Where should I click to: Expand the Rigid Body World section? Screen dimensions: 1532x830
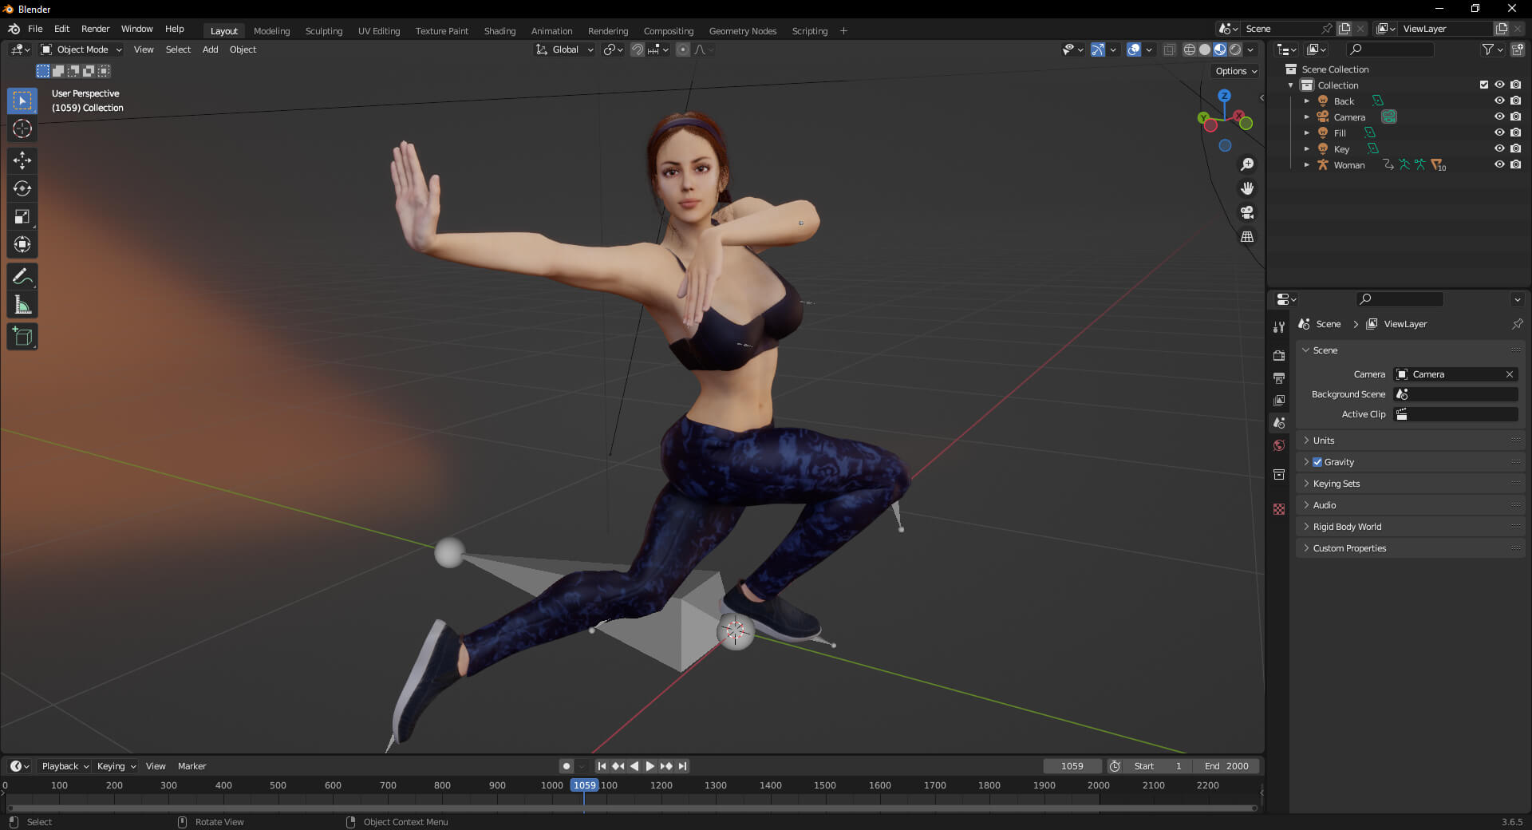(x=1347, y=527)
